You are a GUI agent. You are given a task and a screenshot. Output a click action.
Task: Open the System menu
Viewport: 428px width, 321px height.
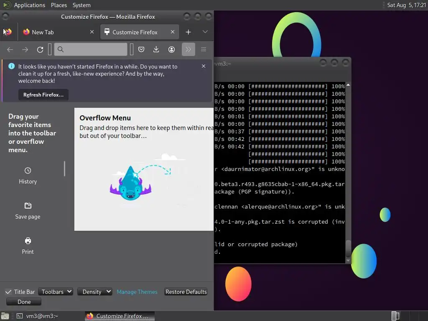click(x=82, y=5)
